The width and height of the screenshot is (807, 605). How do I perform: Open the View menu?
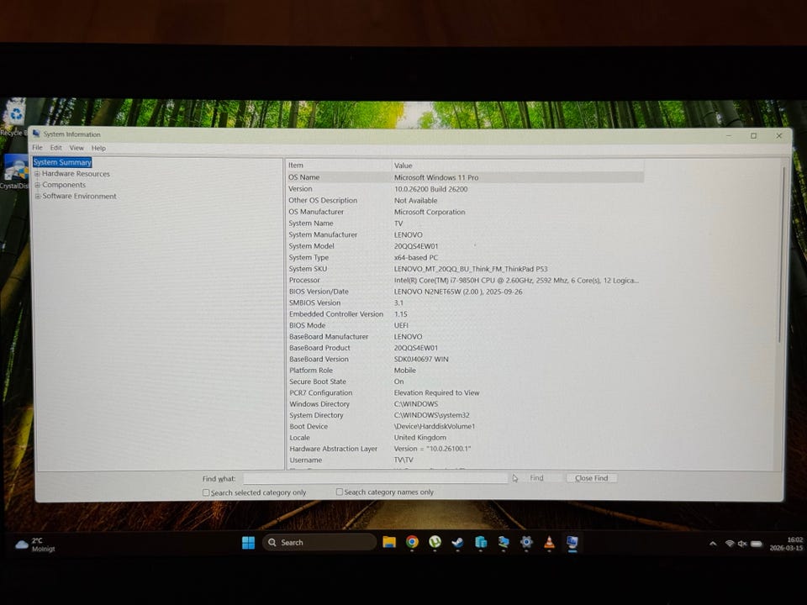point(76,148)
